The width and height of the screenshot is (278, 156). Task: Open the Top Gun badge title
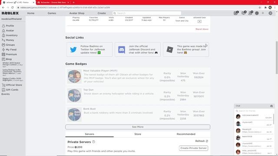click(x=88, y=90)
